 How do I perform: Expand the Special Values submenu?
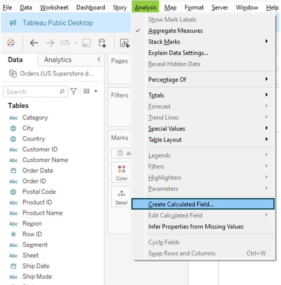pos(203,129)
